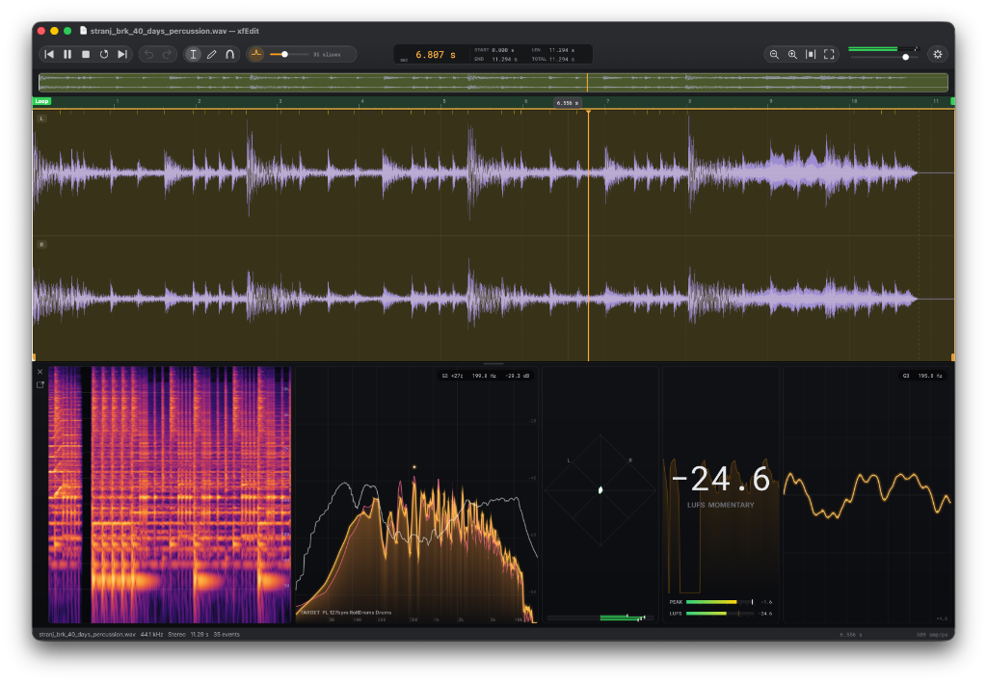Image resolution: width=987 pixels, height=683 pixels.
Task: Click the LUFS MOMENTARY label
Action: tap(721, 505)
